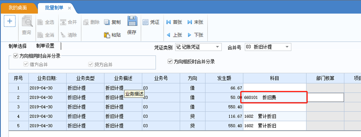Click the 部门核算 cell in row 2
361x137 pixels.
click(325, 98)
